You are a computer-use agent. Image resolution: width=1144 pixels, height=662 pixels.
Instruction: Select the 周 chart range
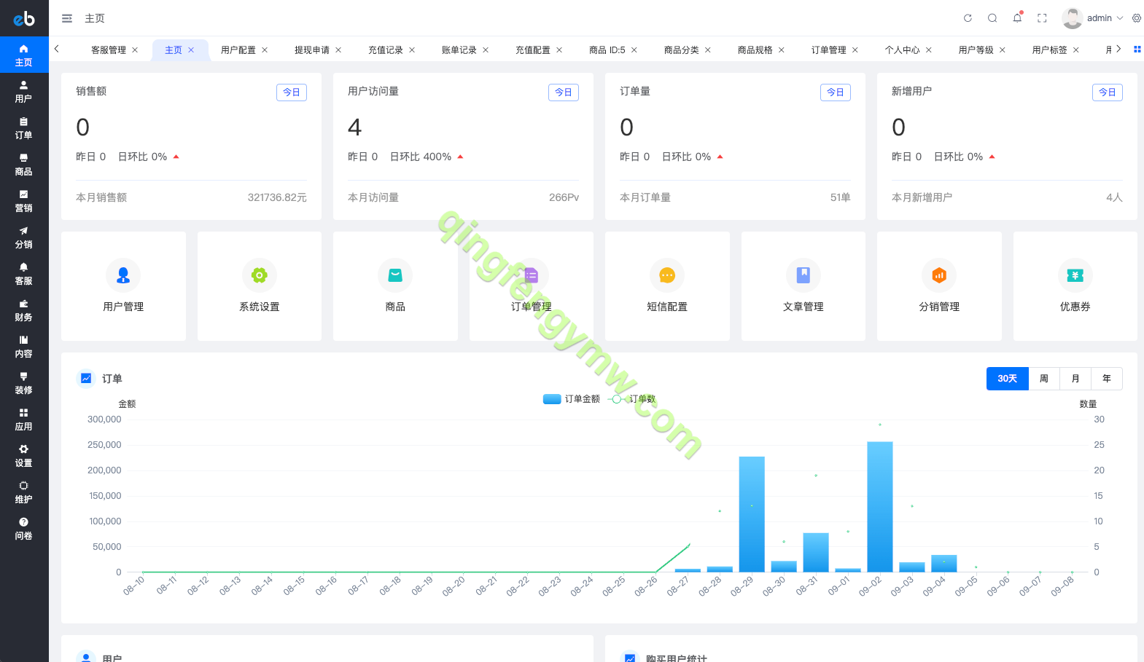tap(1044, 379)
